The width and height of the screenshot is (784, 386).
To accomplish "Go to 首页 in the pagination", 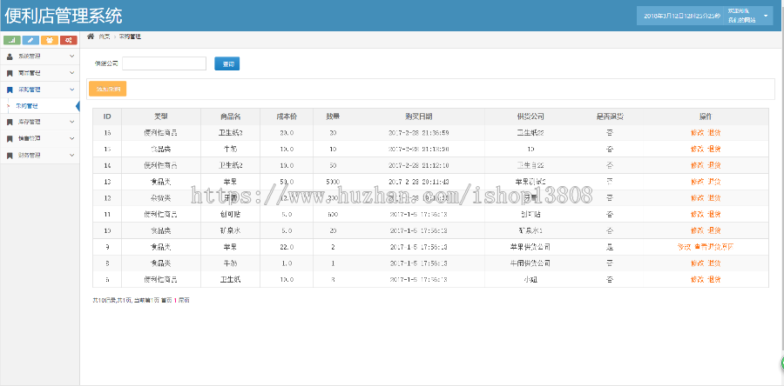I will click(x=166, y=300).
